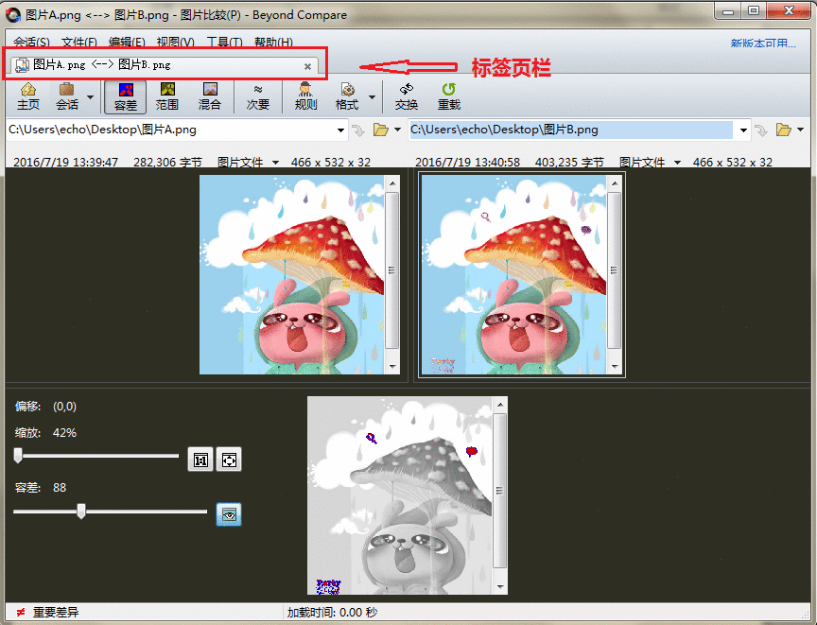Click the fit-to-window zoom button
The height and width of the screenshot is (625, 817).
coord(229,460)
